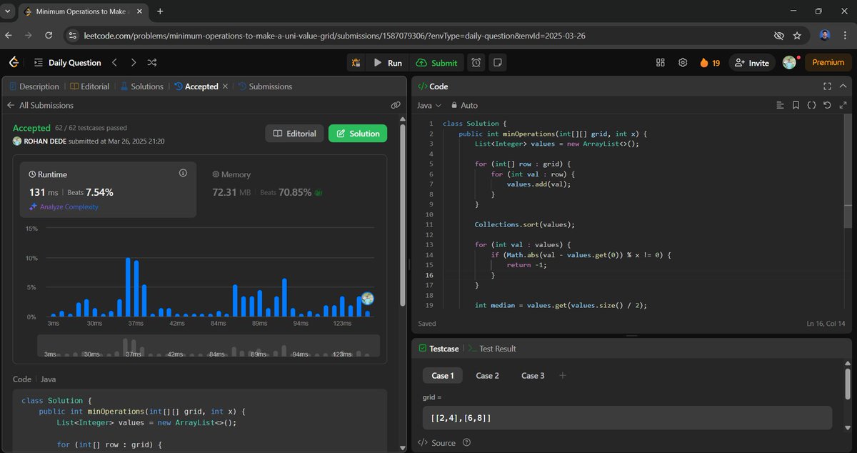Viewport: 857px width, 453px height.
Task: Switch to the Submissions tab
Action: pos(265,86)
